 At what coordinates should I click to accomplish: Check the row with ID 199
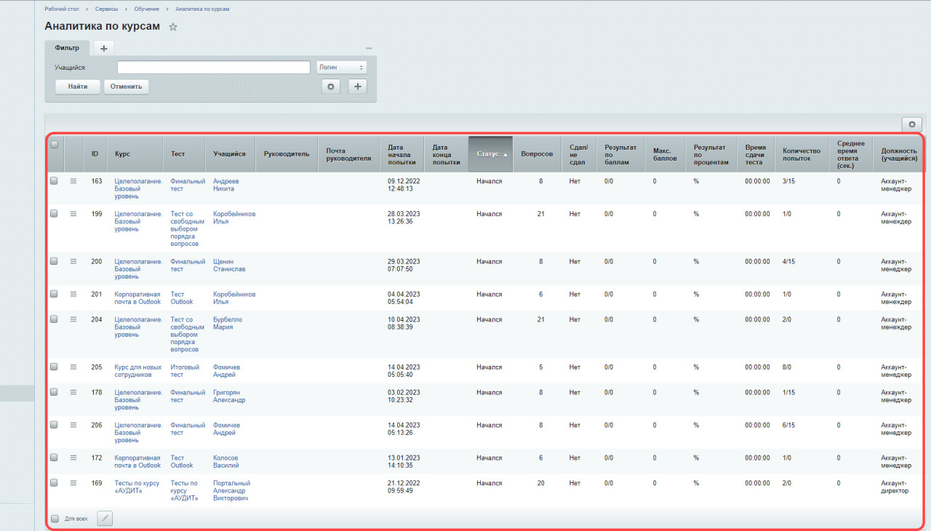click(x=54, y=214)
